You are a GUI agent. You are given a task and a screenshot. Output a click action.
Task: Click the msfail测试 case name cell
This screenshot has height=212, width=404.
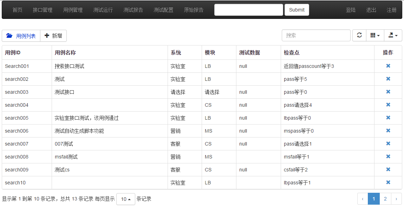110,157
